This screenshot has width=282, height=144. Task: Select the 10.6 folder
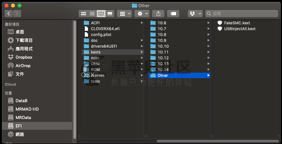pyautogui.click(x=179, y=23)
